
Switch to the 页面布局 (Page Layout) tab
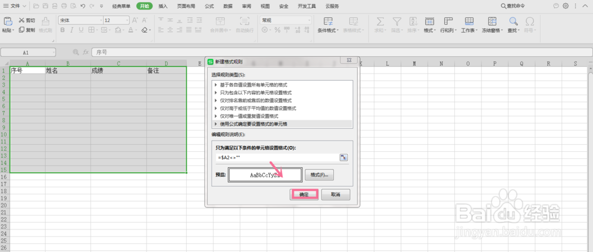point(186,6)
